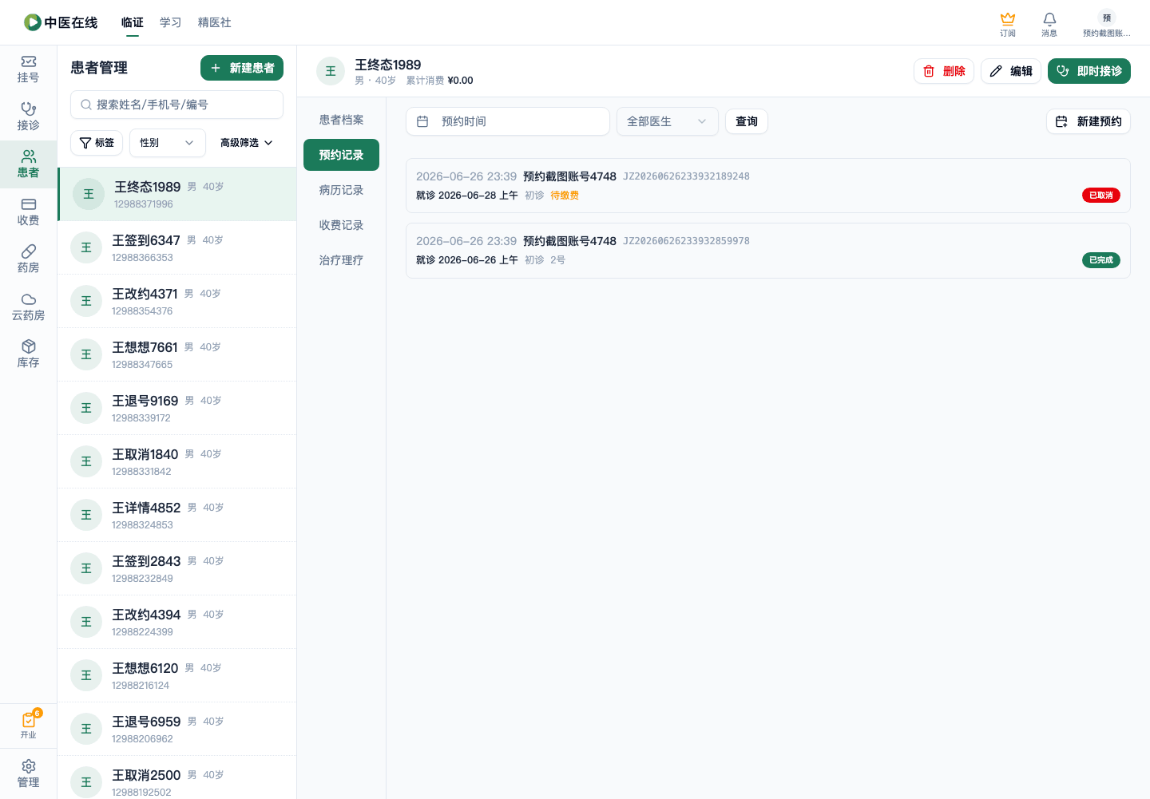Select patient 王签到2843 in list

[x=176, y=568]
